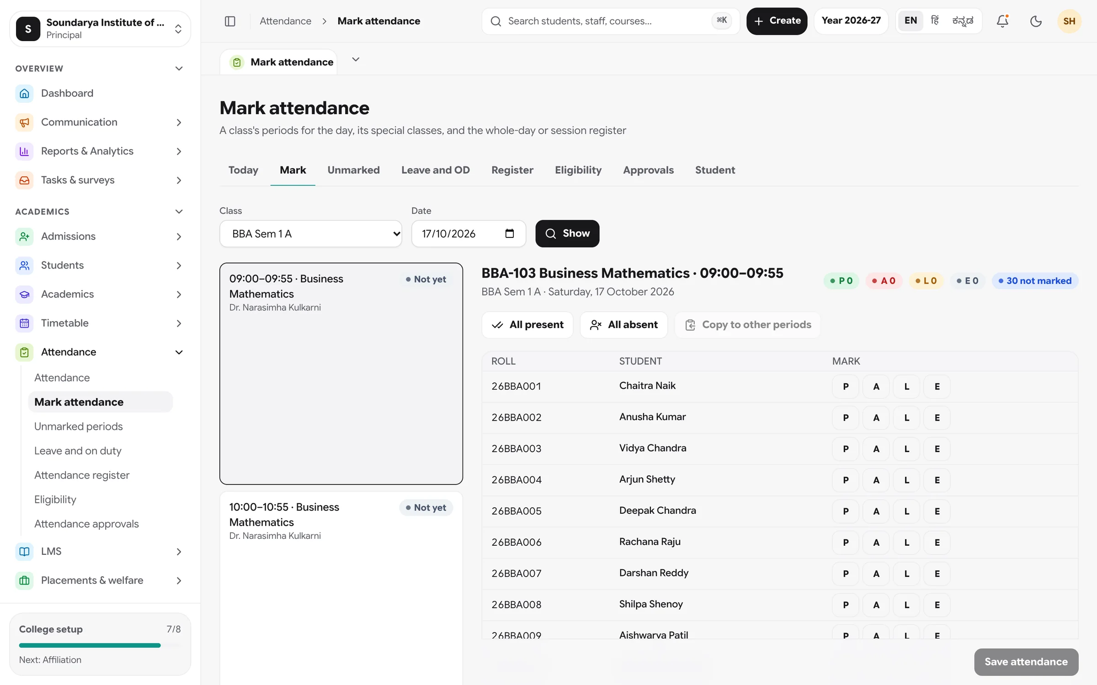
Task: Click the Dashboard home icon
Action: click(x=24, y=93)
